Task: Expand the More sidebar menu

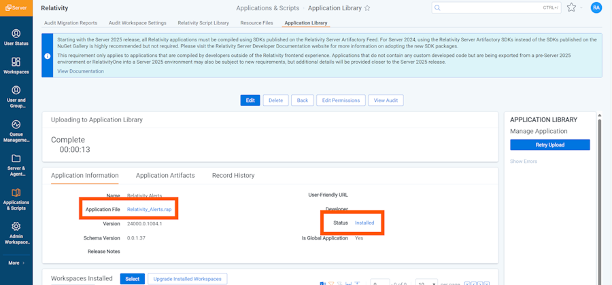Action: pos(16,263)
